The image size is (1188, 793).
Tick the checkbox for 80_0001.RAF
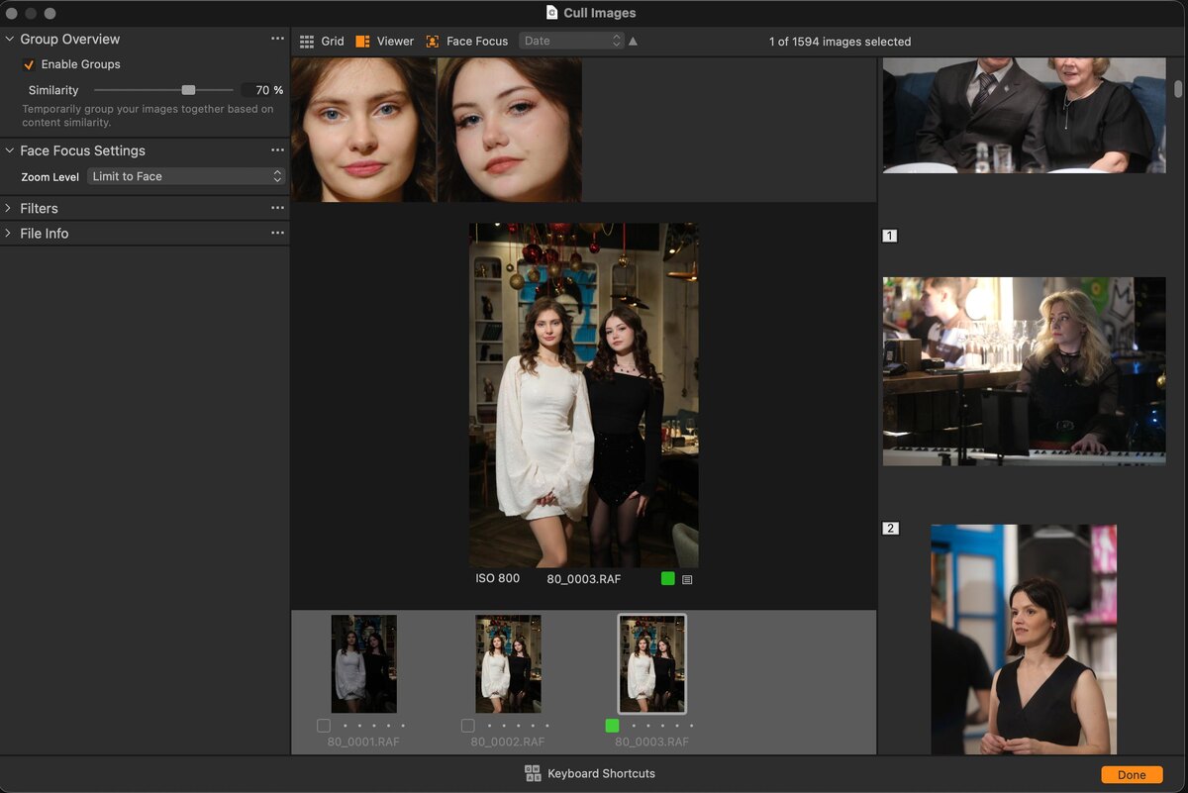click(x=324, y=726)
